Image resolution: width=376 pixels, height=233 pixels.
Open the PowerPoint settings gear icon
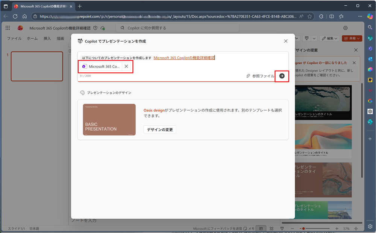click(345, 28)
